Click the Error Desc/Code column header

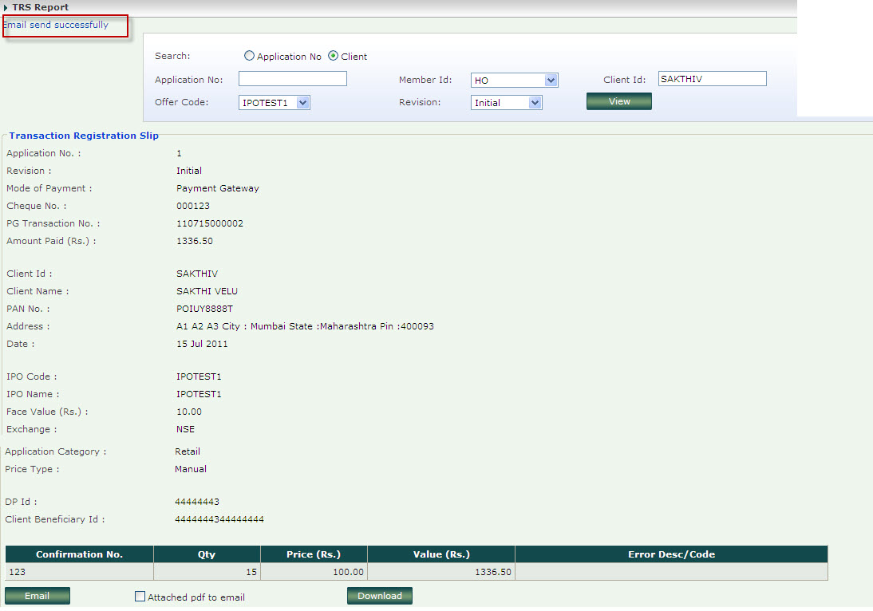click(670, 554)
